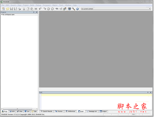Click the Back navigation arrow icon
The height and width of the screenshot is (117, 154).
point(48,9)
